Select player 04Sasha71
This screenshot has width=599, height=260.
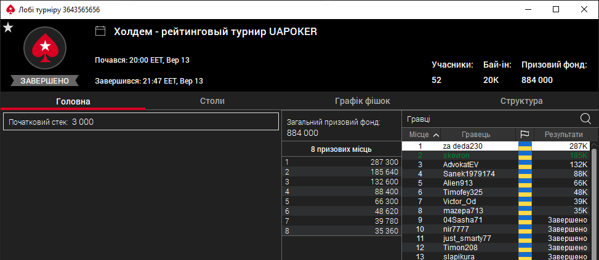coord(496,220)
